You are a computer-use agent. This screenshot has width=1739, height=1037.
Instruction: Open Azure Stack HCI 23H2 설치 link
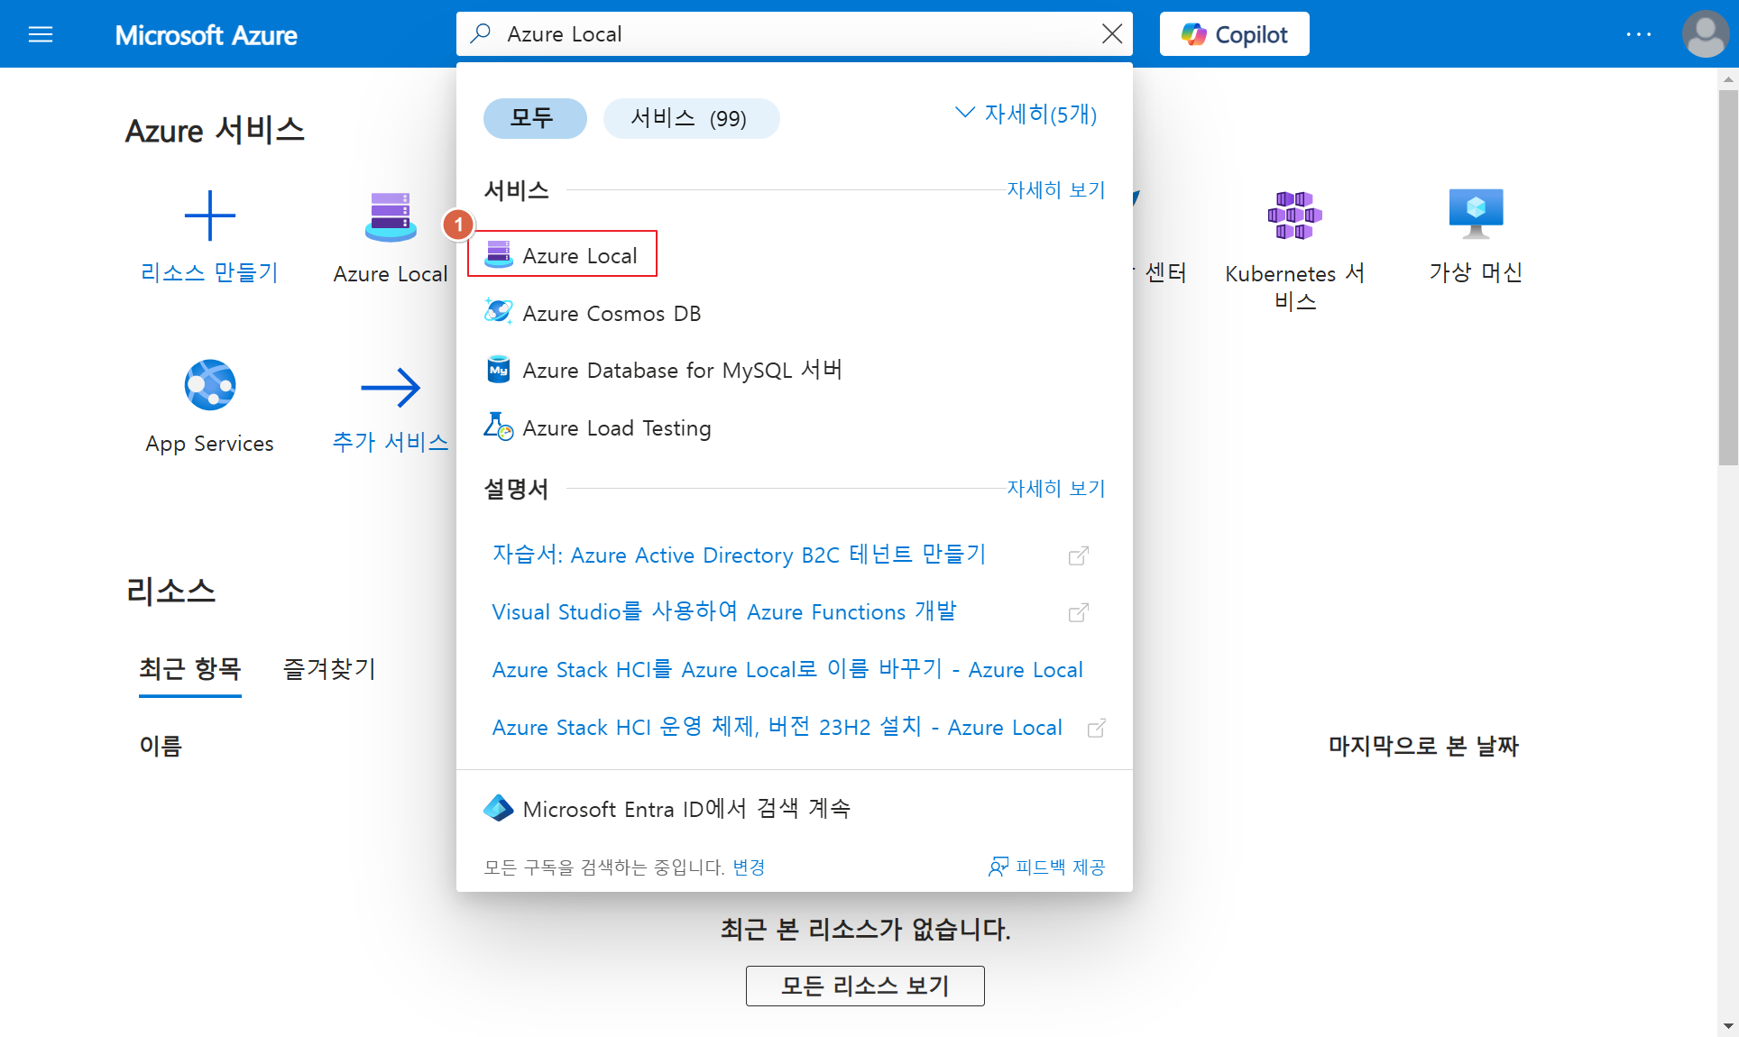point(777,727)
